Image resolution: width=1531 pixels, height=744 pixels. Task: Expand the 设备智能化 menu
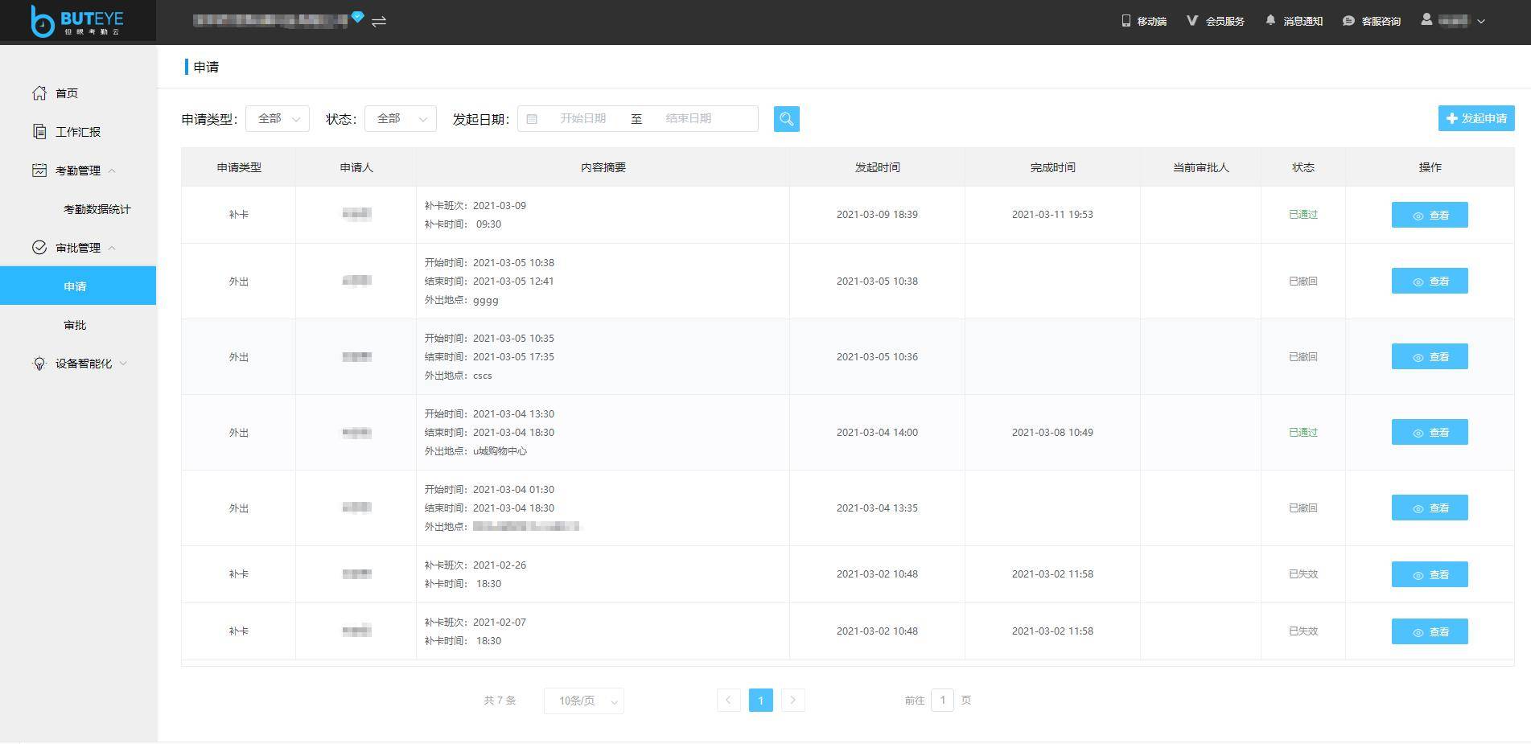pos(78,364)
